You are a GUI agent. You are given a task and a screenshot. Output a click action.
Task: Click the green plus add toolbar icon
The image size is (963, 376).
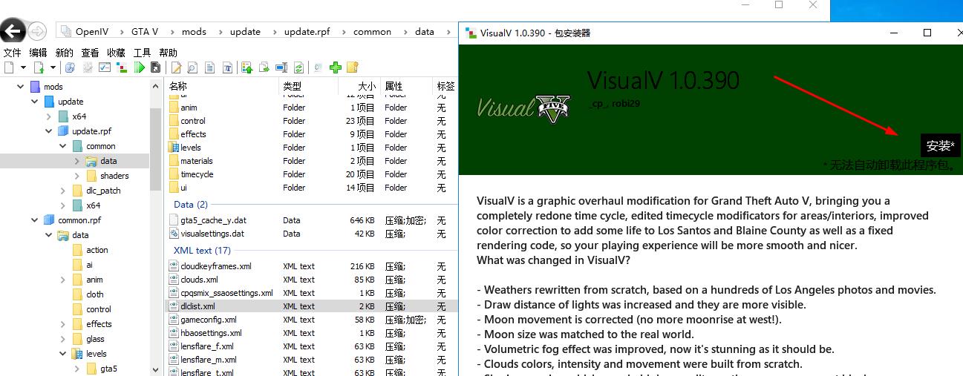(x=335, y=67)
